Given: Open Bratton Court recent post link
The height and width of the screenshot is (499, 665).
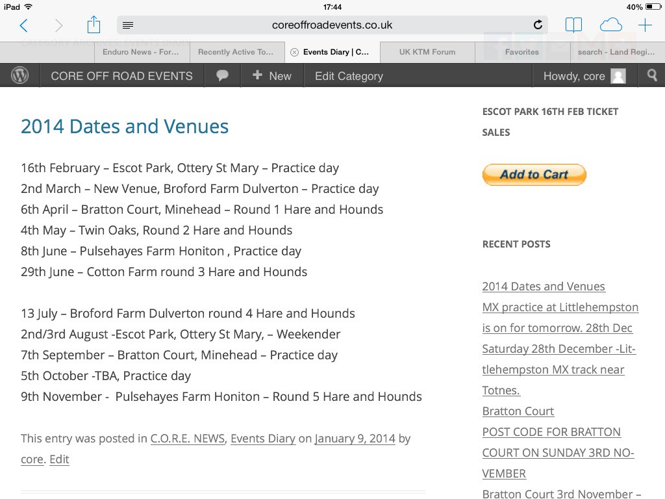Looking at the screenshot, I should coord(518,411).
